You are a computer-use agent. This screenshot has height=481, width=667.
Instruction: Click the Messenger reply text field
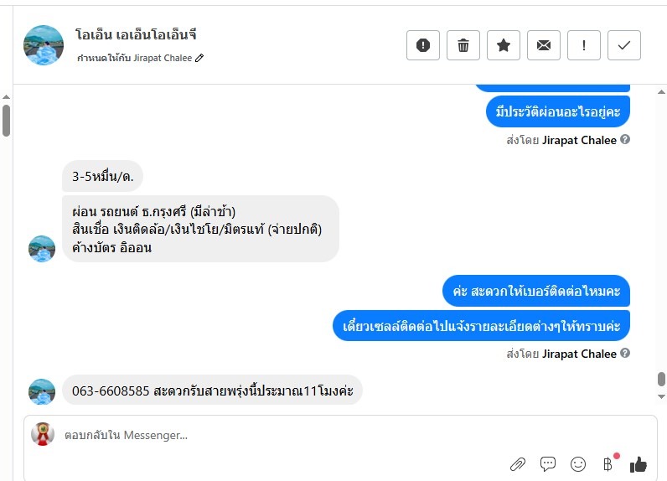277,435
